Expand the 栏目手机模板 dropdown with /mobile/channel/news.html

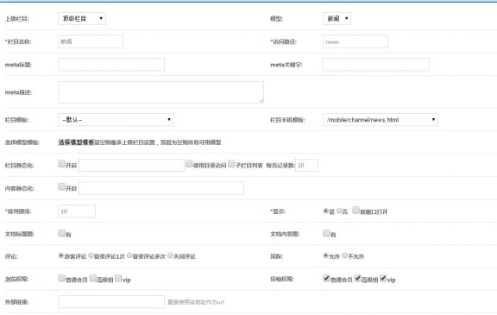pos(381,119)
